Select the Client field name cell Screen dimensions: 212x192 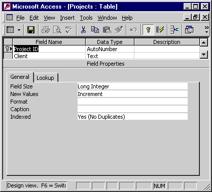49,56
